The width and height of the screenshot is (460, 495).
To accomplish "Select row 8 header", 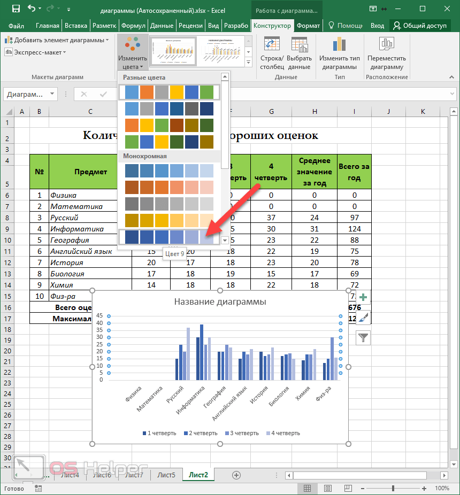I will pyautogui.click(x=7, y=218).
